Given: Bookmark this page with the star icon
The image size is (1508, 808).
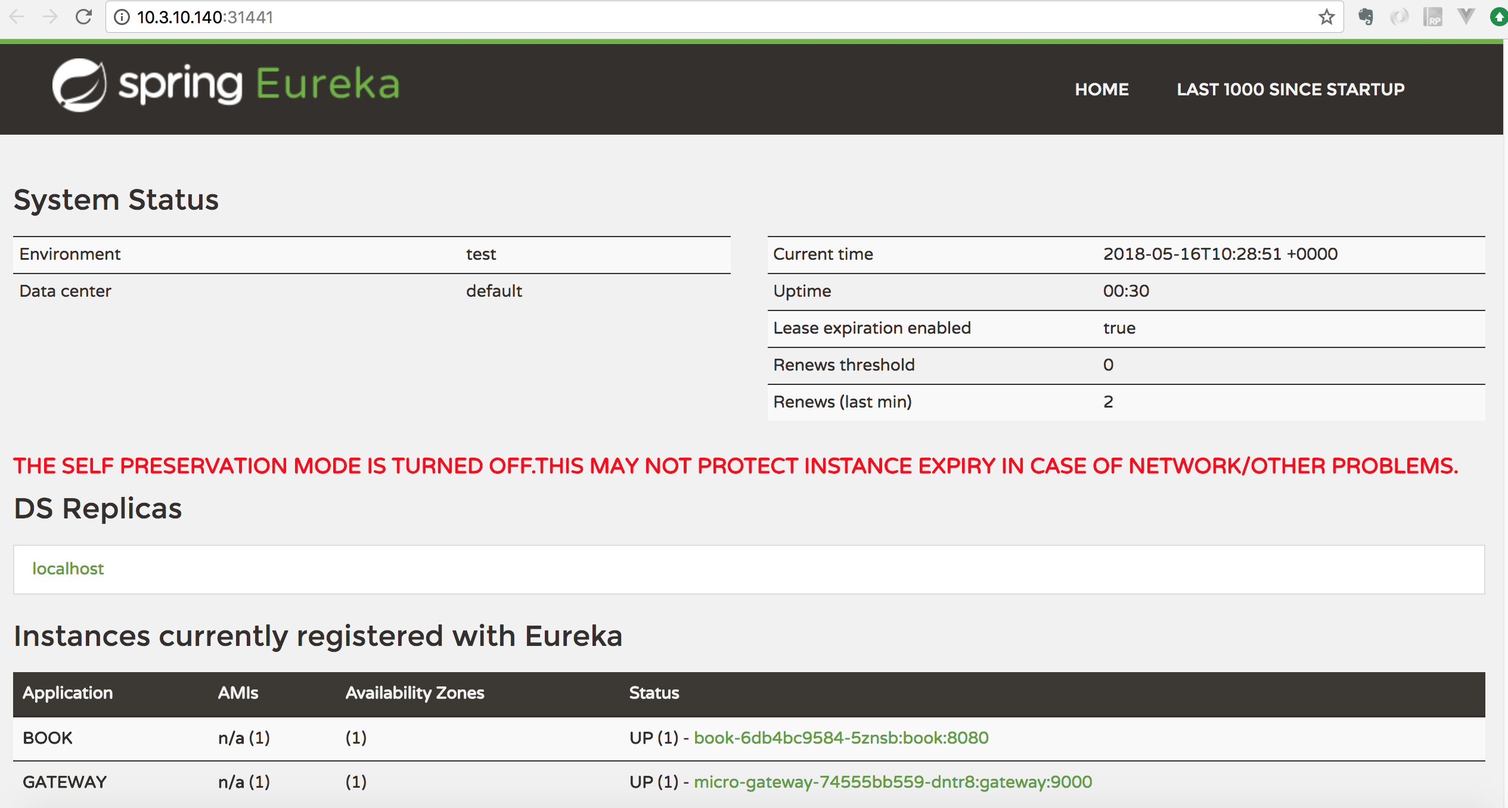Looking at the screenshot, I should tap(1326, 17).
